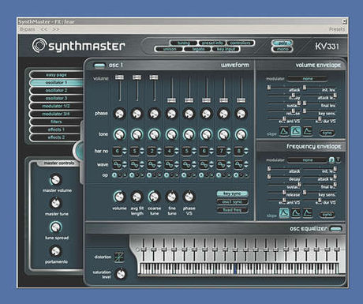Toggle sync in the volume envelope
The height and width of the screenshot is (304, 363).
point(327,133)
